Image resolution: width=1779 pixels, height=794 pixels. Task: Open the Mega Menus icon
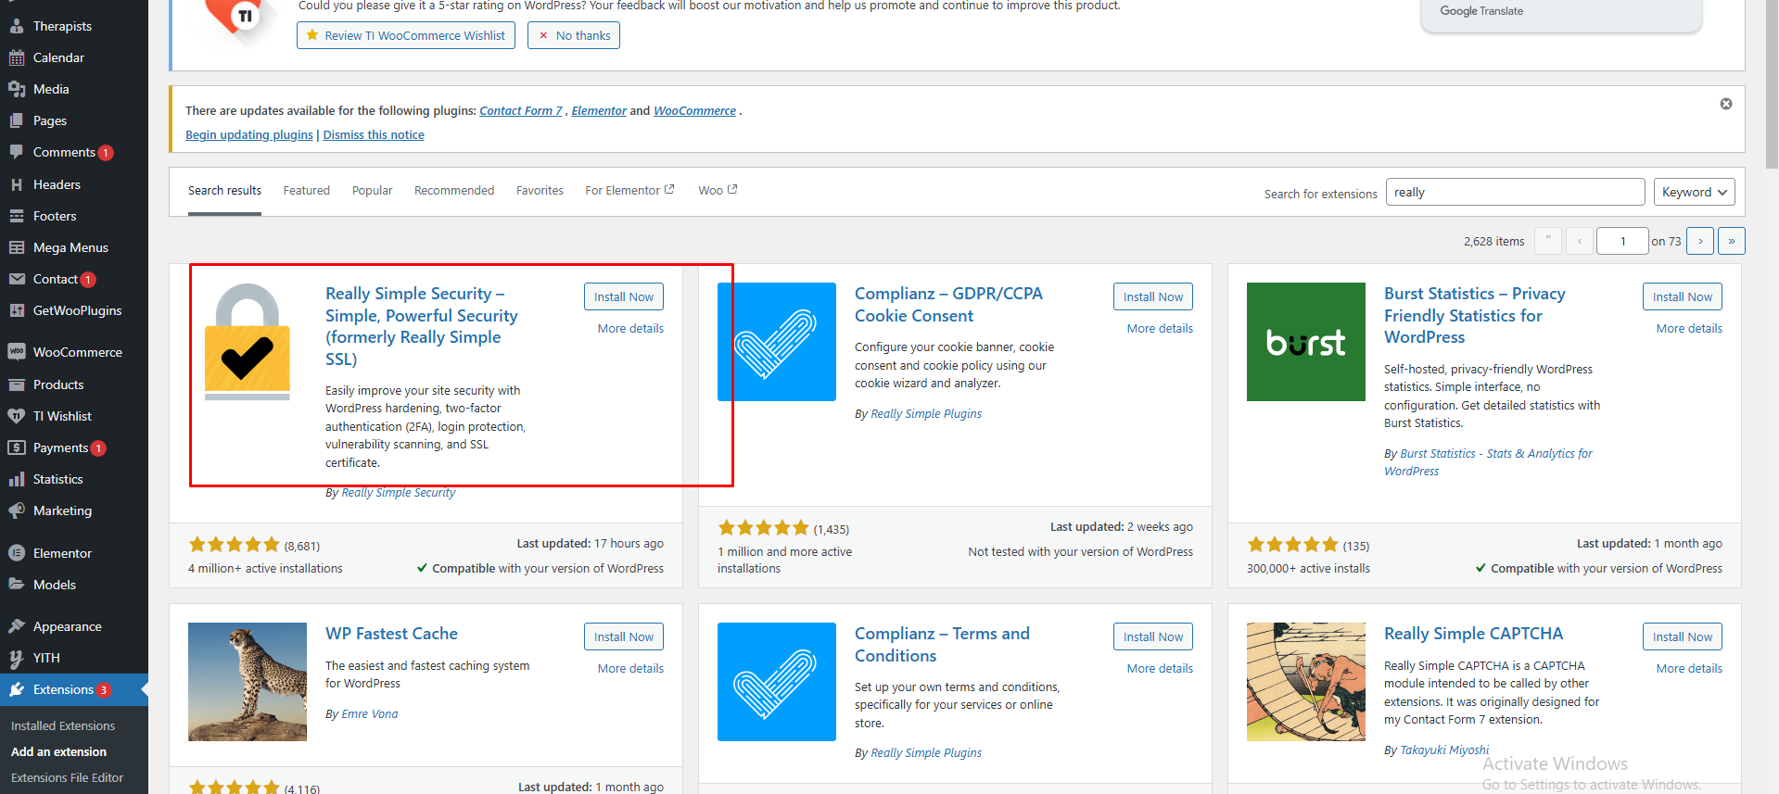pos(17,247)
